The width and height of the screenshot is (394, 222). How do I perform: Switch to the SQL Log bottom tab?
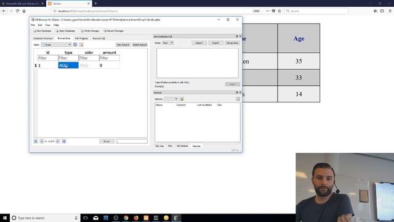[x=159, y=146]
